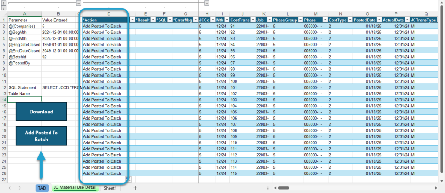The width and height of the screenshot is (445, 193).
Task: Open the PhaseGroup filter dropdown
Action: (300, 20)
